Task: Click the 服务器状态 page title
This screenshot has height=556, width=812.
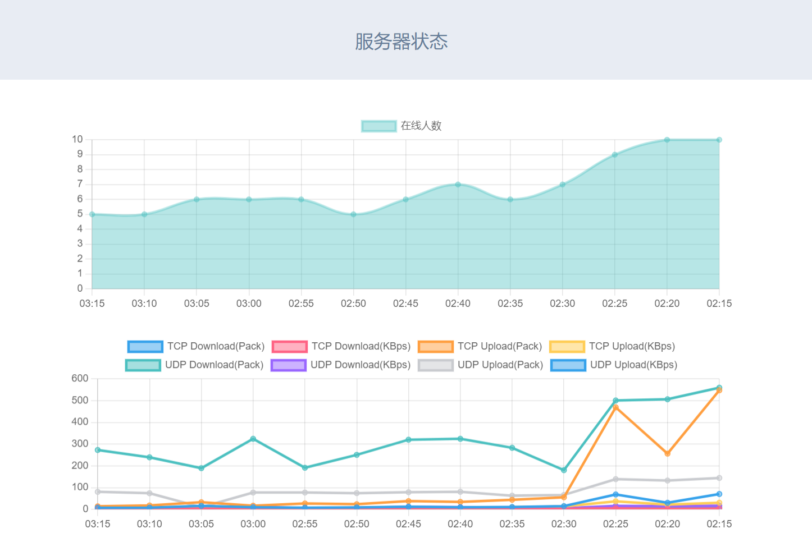Action: click(x=401, y=42)
